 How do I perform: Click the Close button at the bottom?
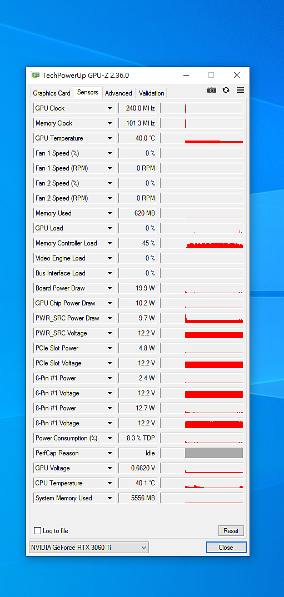pyautogui.click(x=226, y=548)
